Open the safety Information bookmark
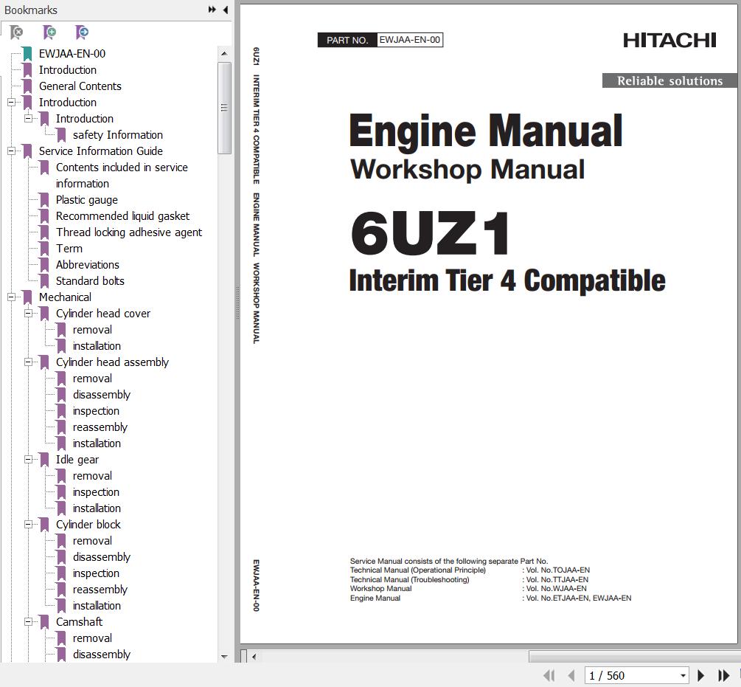 click(x=117, y=135)
